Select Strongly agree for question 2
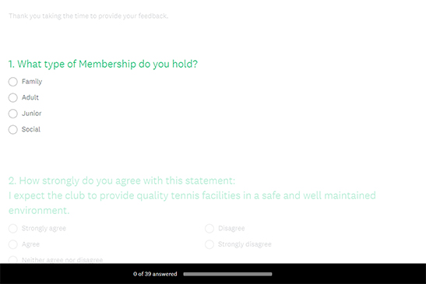426x284 pixels. pos(12,229)
